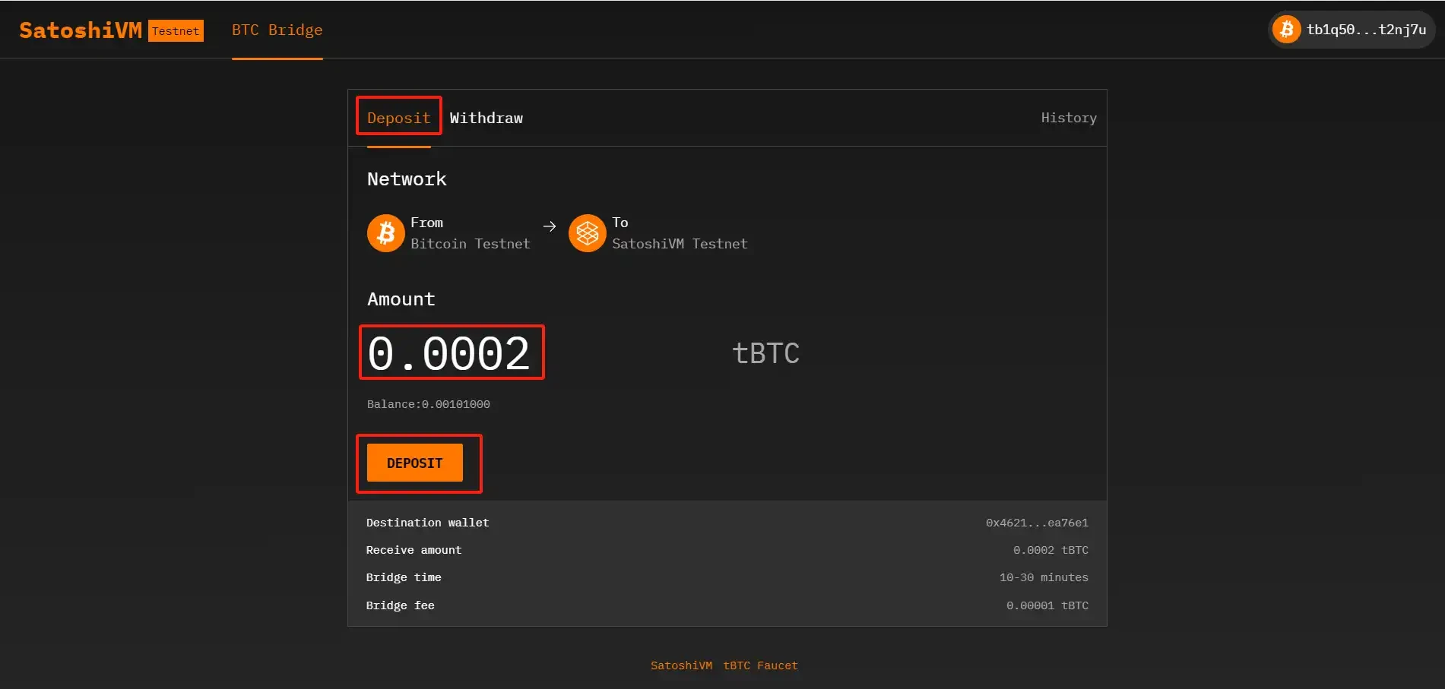The image size is (1445, 689).
Task: Open the connected wallet tb1q50...t2nj7u
Action: pos(1365,30)
